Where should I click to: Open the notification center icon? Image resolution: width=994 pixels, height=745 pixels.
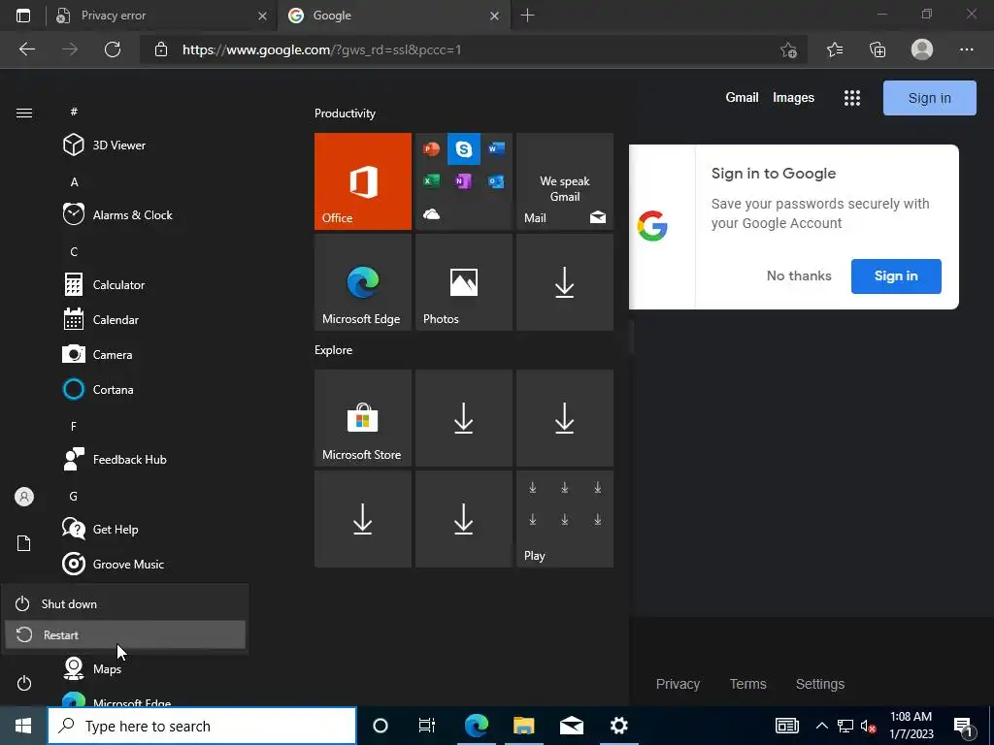click(963, 726)
